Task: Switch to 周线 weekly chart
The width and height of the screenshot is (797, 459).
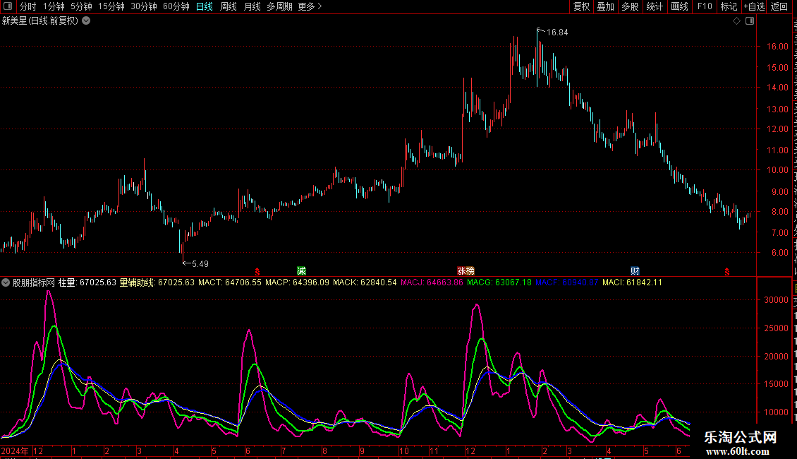Action: [229, 6]
